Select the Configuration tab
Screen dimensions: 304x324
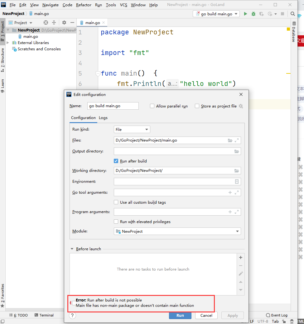pos(83,118)
